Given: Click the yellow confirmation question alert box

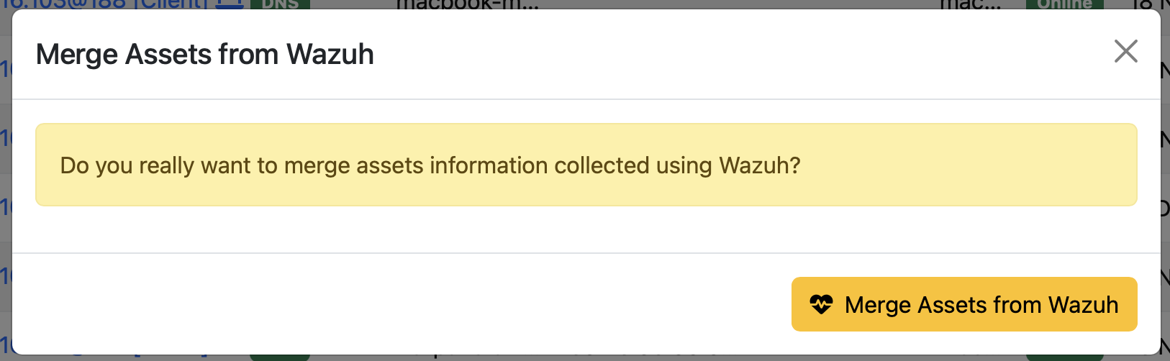Looking at the screenshot, I should click(x=586, y=165).
